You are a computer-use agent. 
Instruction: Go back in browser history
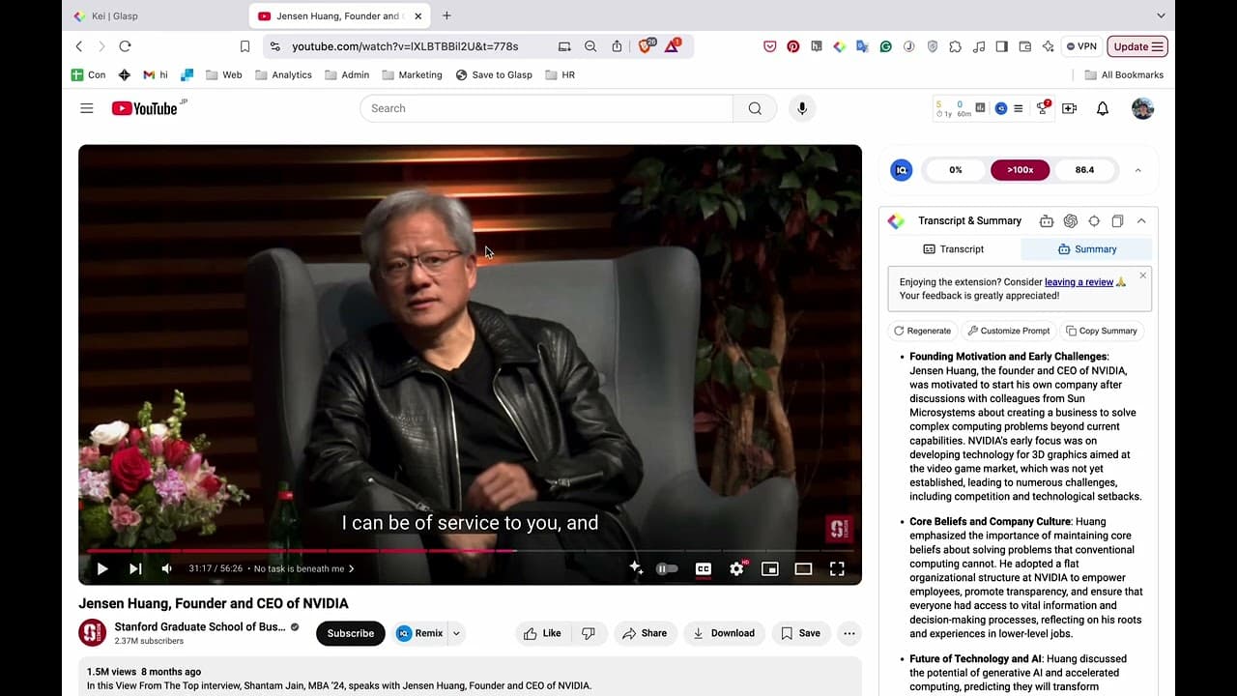[79, 46]
